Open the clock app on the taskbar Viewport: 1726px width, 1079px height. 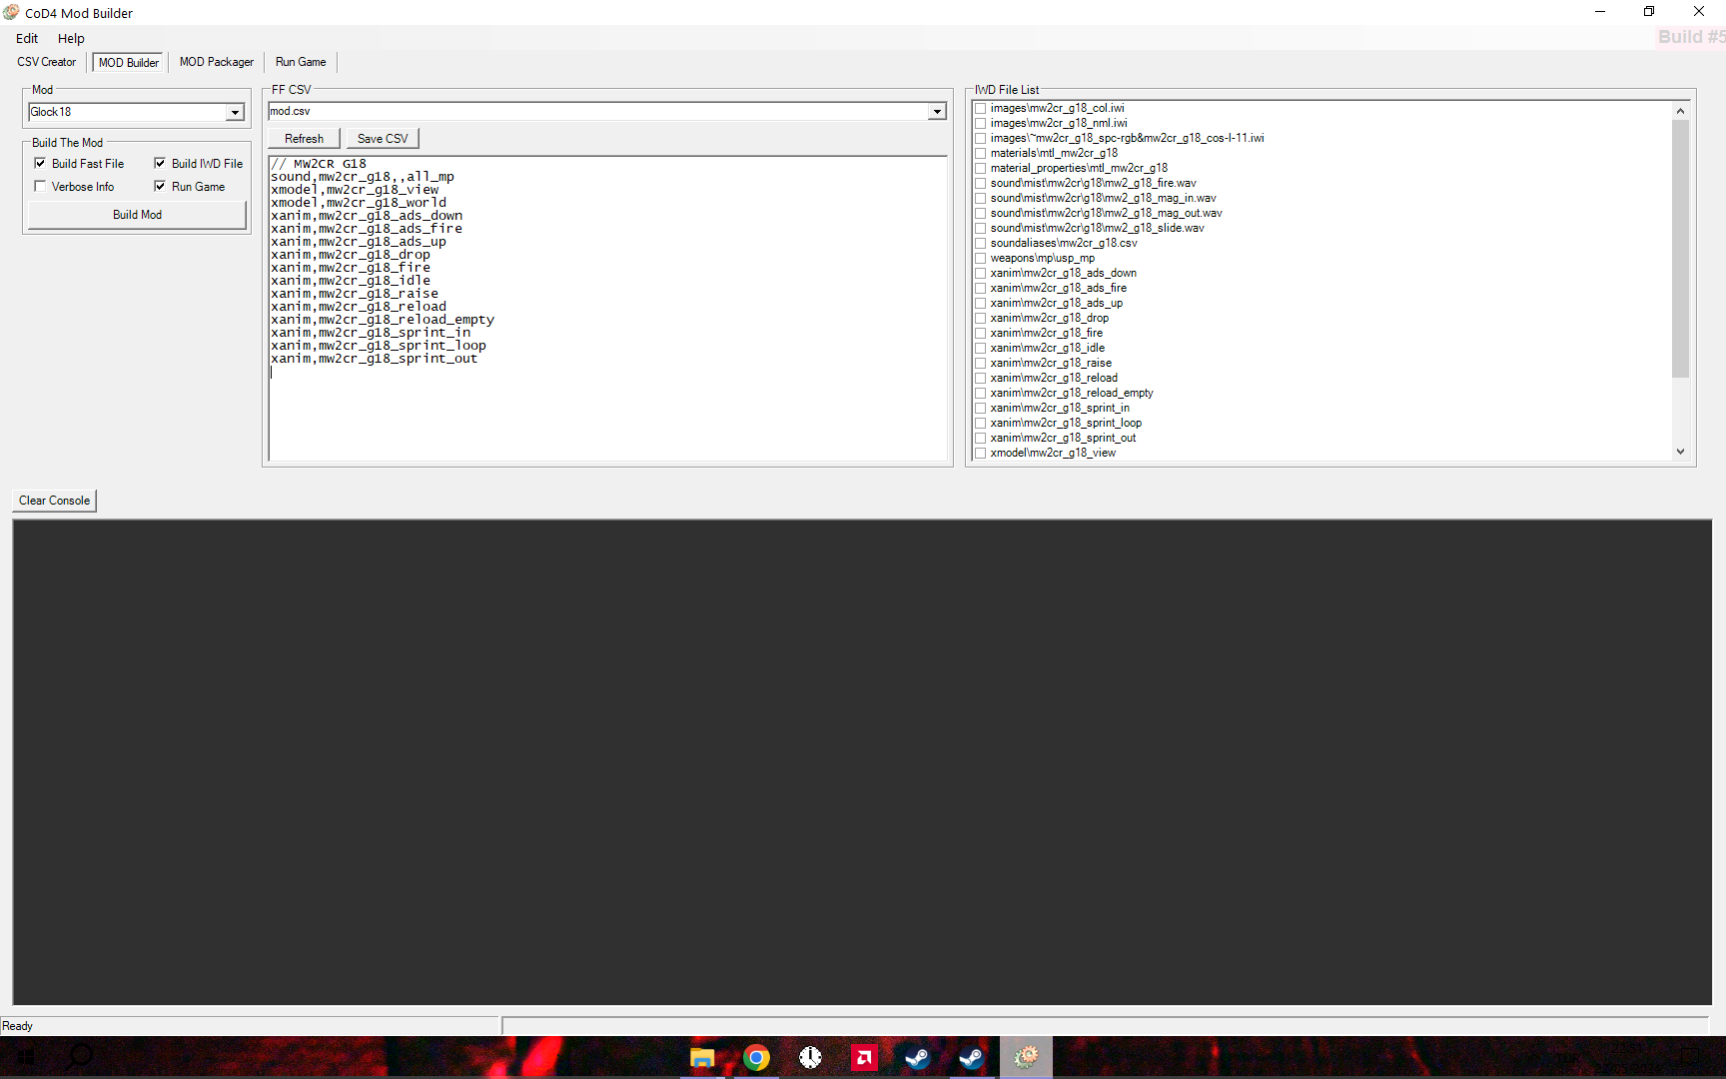pyautogui.click(x=810, y=1057)
